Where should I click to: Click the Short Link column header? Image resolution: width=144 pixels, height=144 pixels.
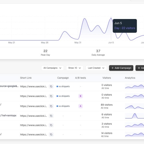click(26, 78)
